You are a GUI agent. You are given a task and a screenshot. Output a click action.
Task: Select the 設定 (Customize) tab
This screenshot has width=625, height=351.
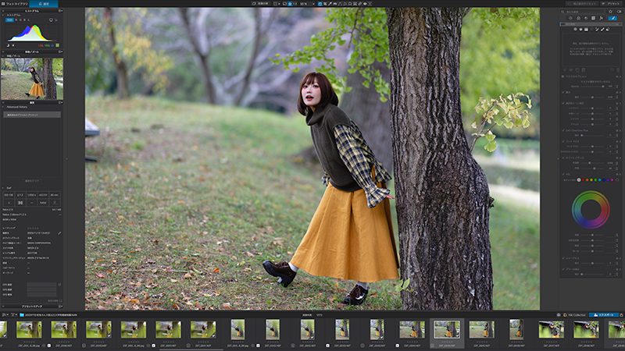44,4
